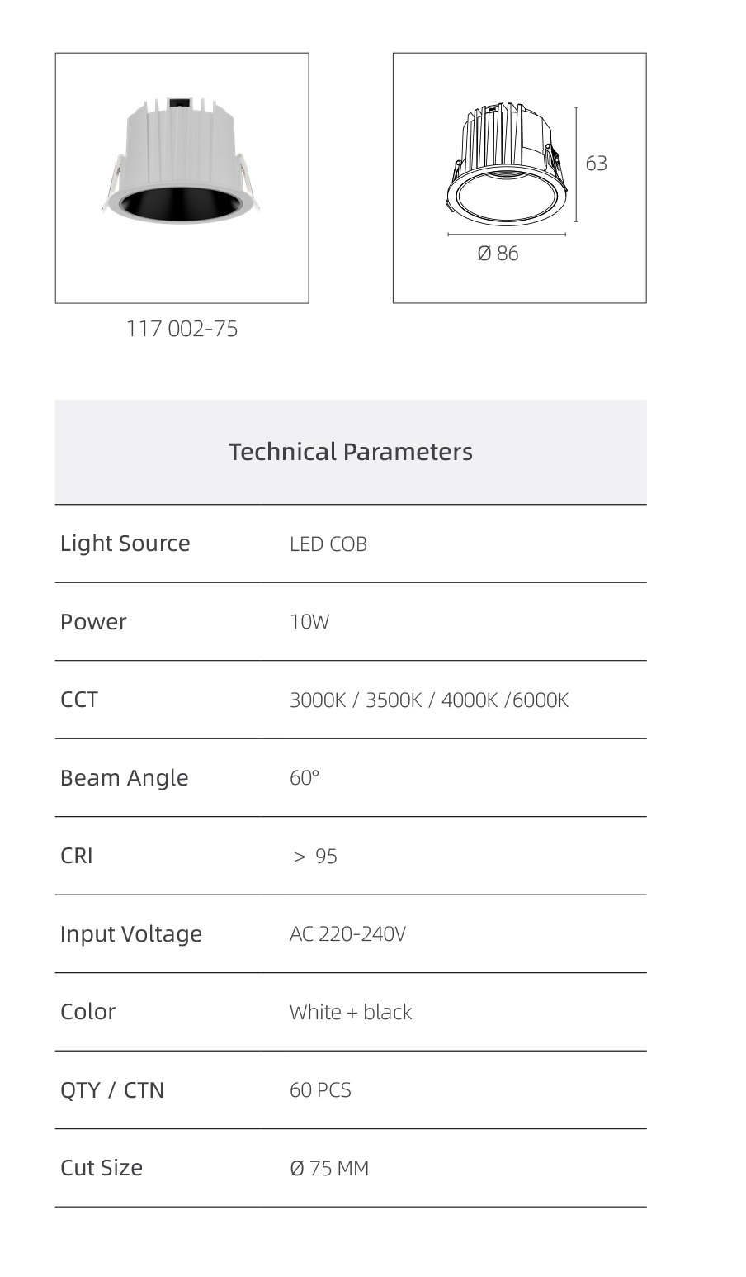
Task: Click the CCT row label
Action: pos(79,700)
